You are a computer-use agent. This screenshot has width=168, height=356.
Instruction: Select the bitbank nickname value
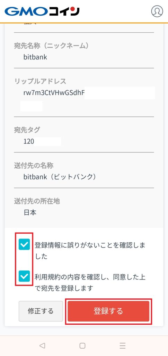[x=35, y=57]
